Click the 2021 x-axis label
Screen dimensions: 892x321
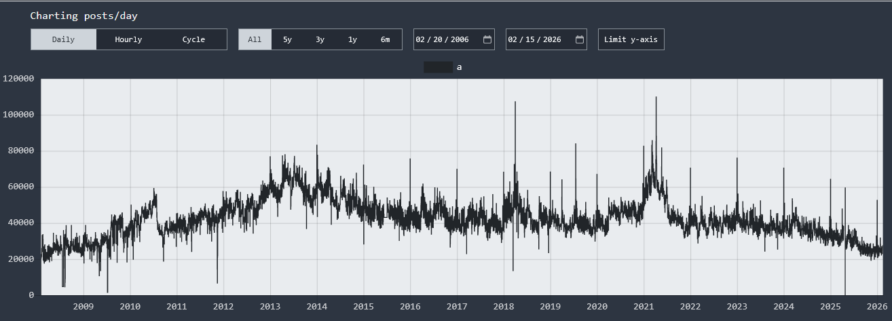(x=644, y=306)
